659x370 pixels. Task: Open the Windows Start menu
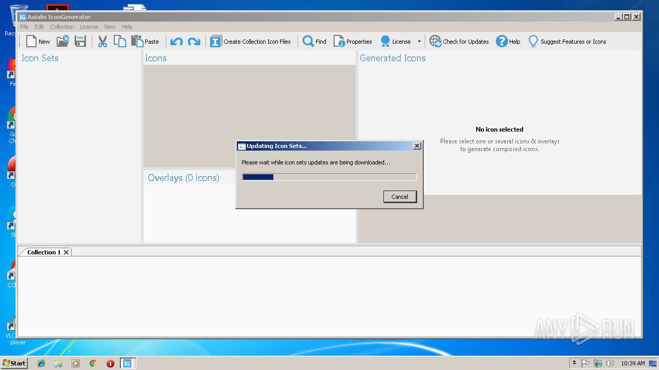coord(14,363)
